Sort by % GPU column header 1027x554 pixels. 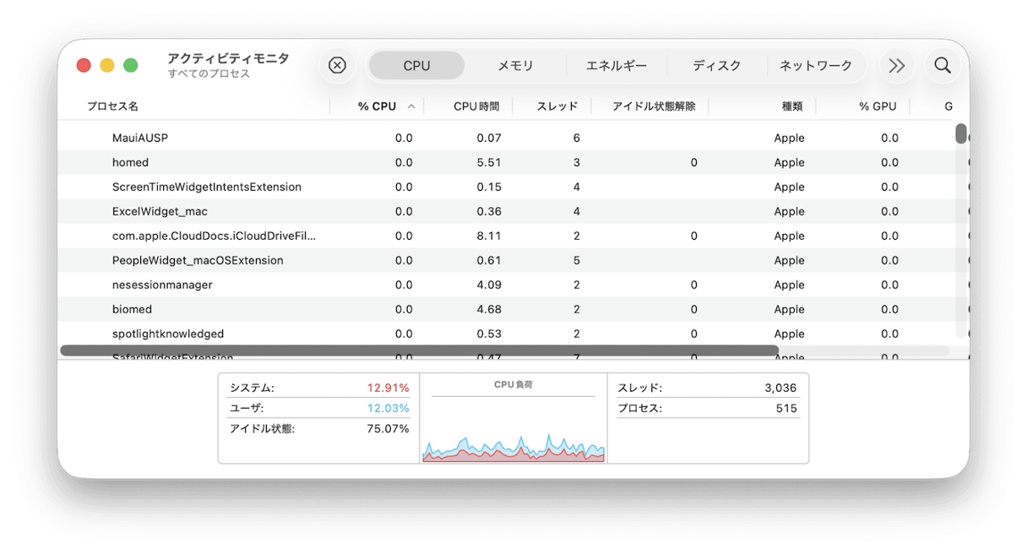click(x=878, y=106)
